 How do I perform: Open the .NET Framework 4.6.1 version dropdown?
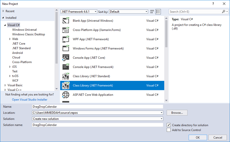[79, 12]
